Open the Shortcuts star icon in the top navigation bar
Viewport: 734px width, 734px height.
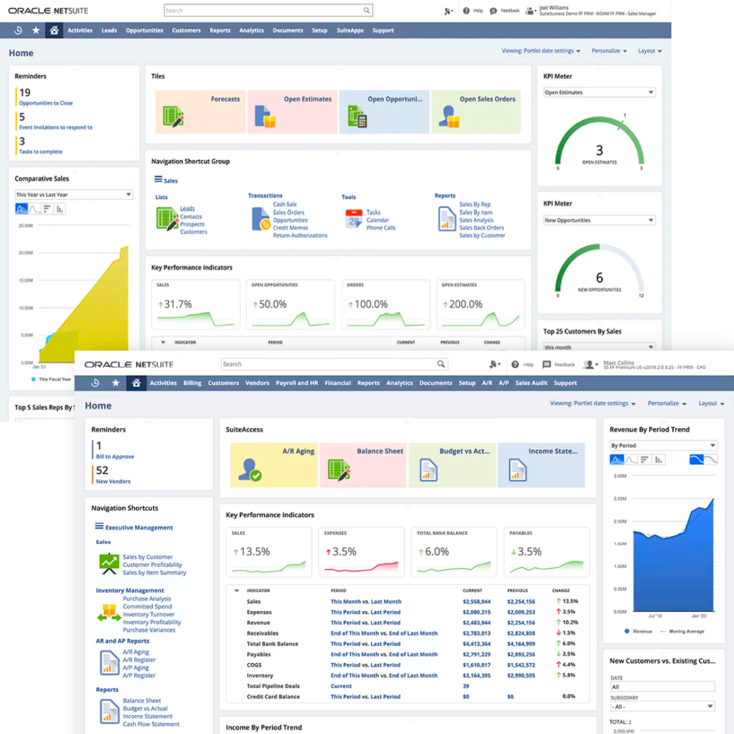pyautogui.click(x=36, y=31)
